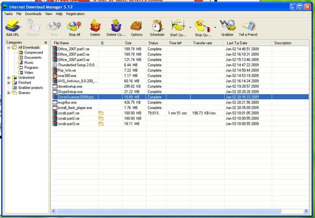Click the dxwebsetup.exe file icon
This screenshot has height=218, width=315.
click(x=55, y=86)
